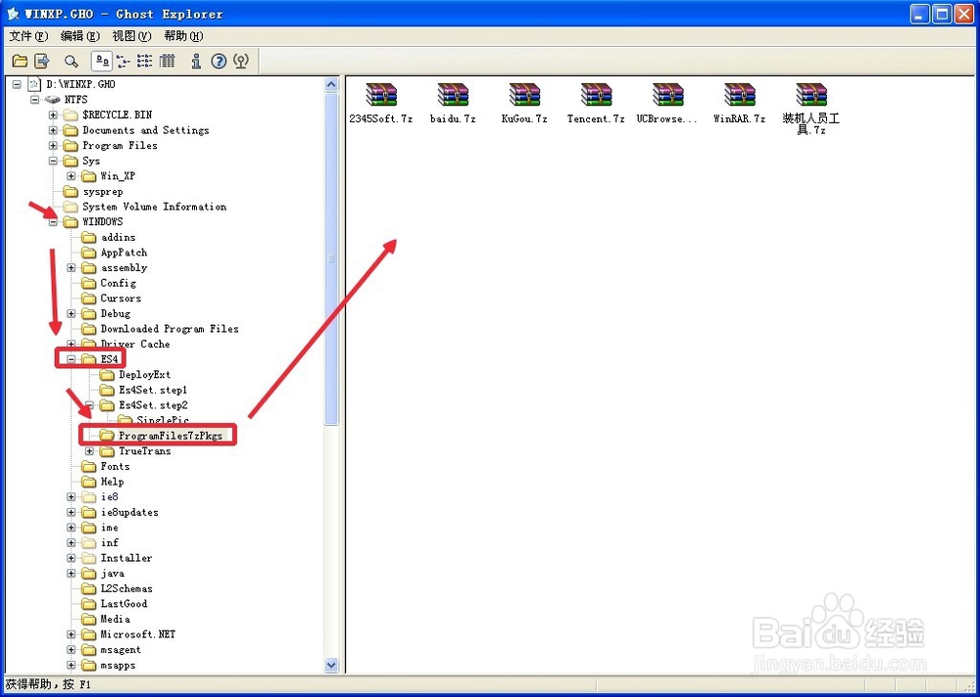This screenshot has width=980, height=697.
Task: Click the Ghost Explorer title bar icon
Action: 13,14
